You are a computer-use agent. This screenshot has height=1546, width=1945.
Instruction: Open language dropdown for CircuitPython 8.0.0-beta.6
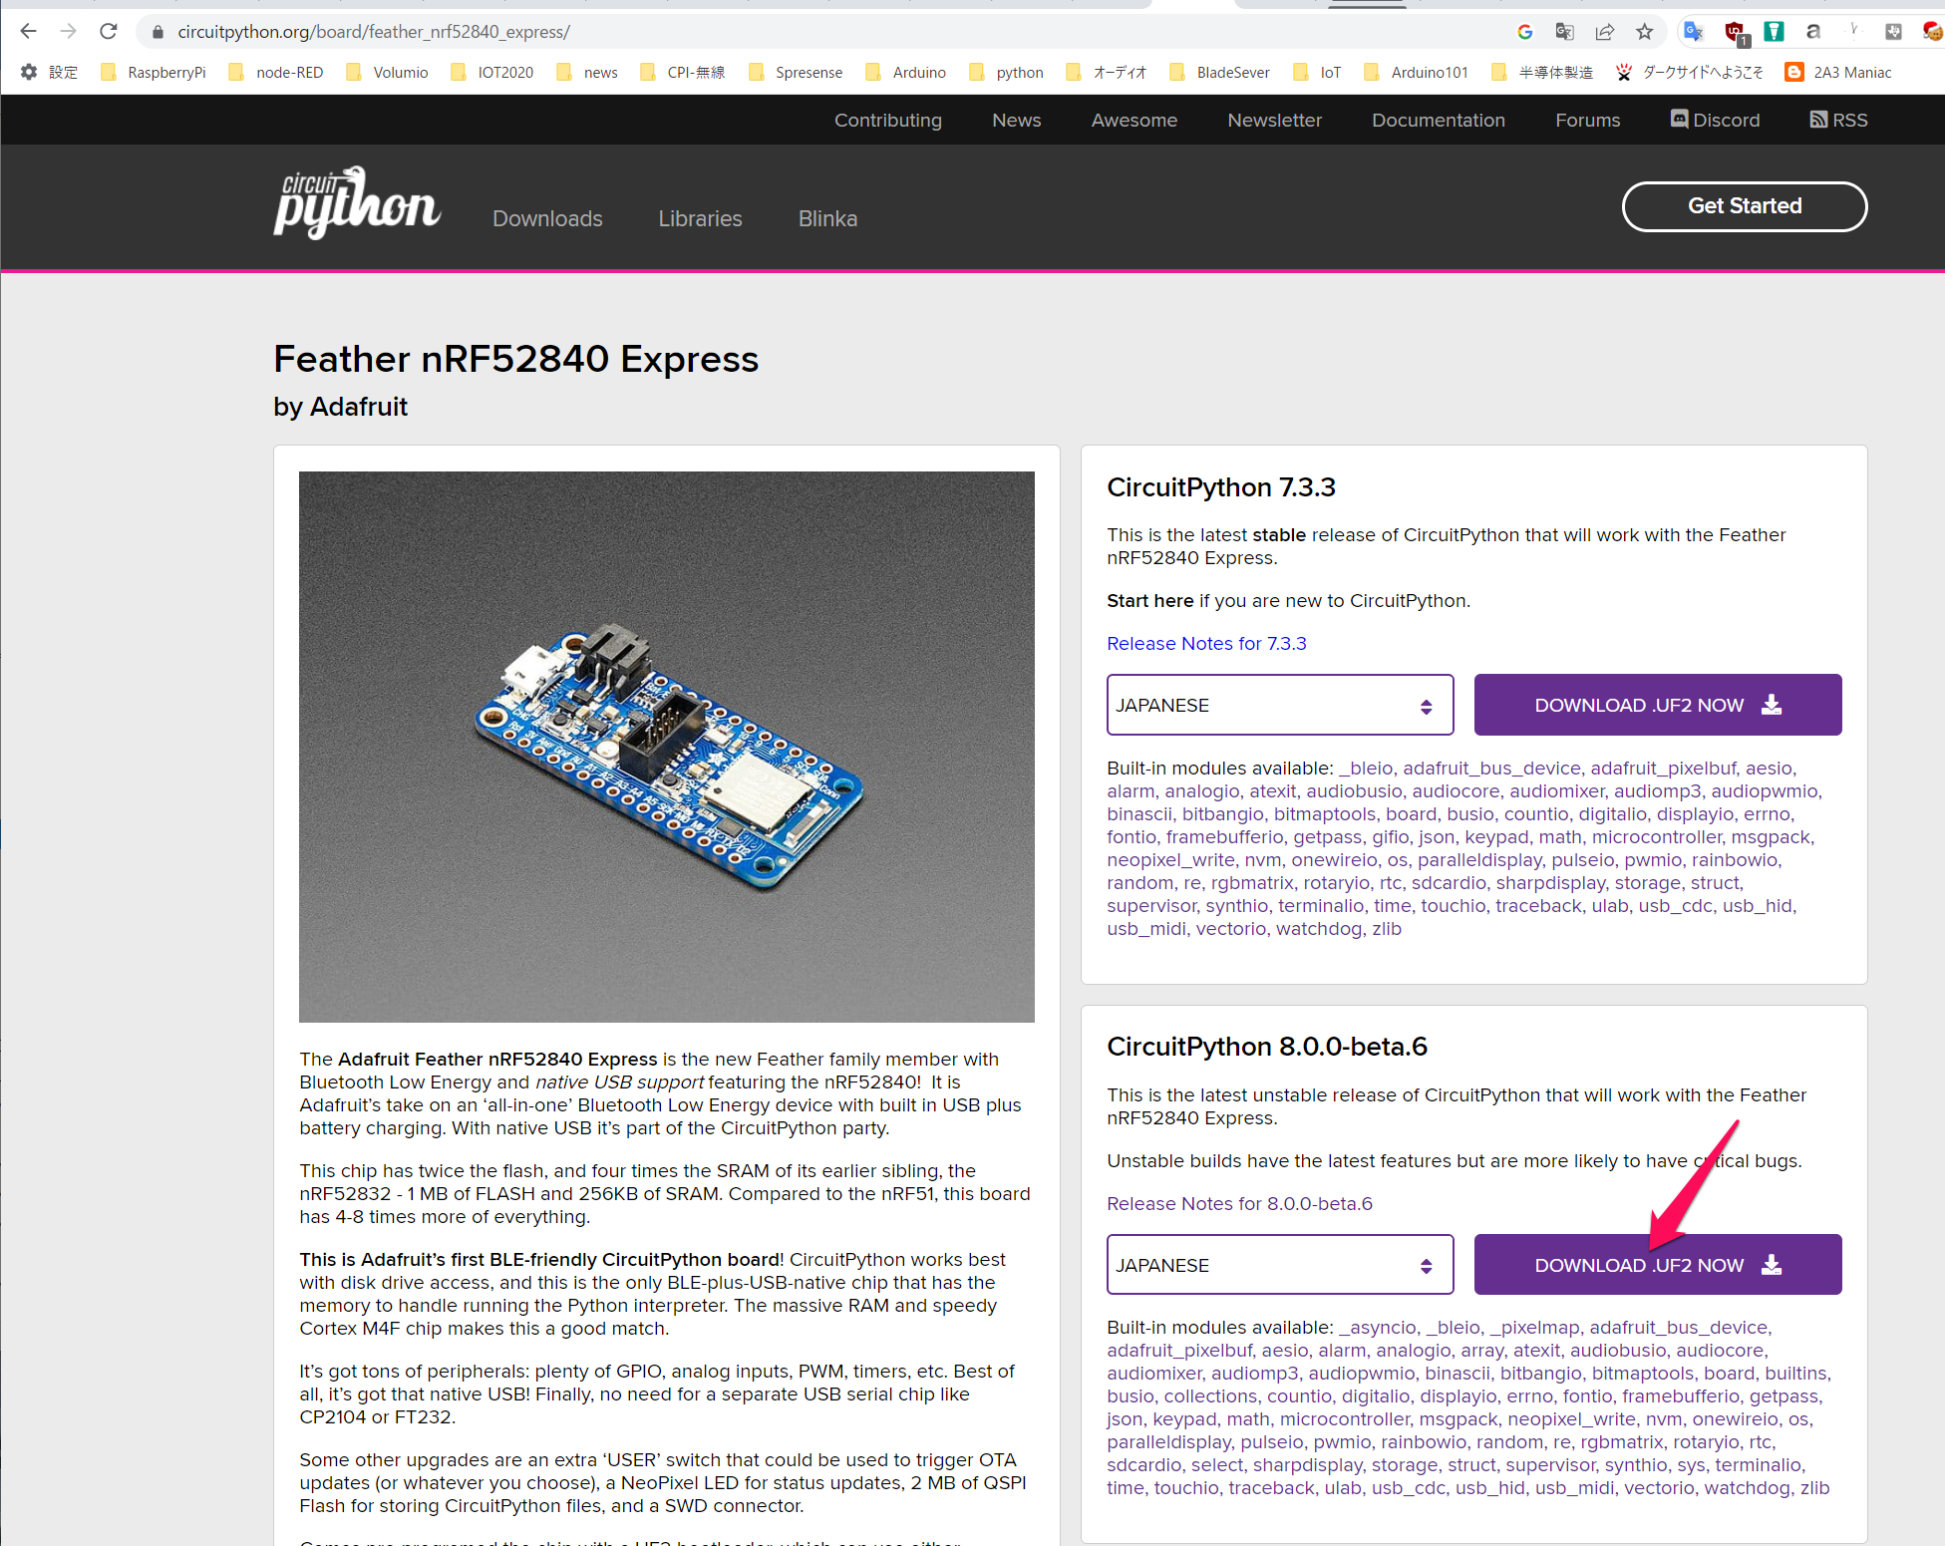point(1279,1265)
